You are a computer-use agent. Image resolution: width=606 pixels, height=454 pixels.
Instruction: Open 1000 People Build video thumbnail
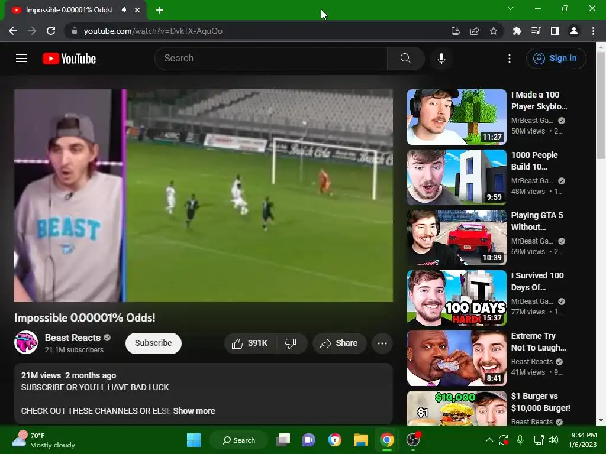[456, 177]
